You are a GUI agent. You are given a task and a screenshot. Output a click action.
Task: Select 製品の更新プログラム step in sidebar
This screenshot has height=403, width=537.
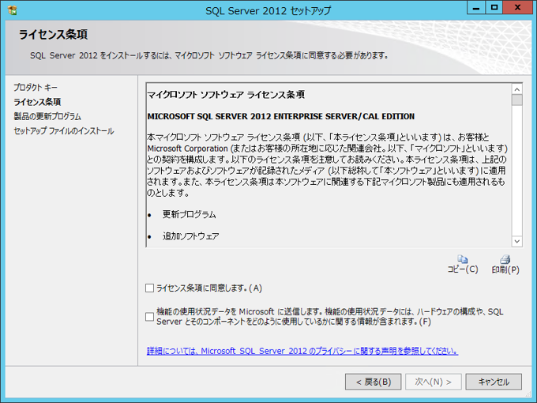[47, 116]
